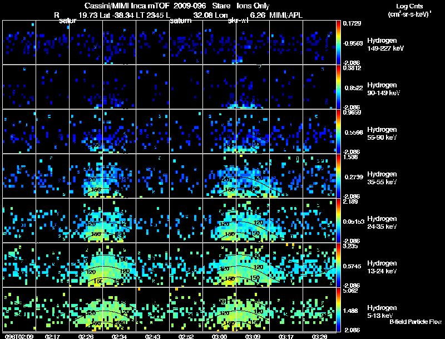Click the 0.2739 colorbar midpoint value
This screenshot has width=445, height=339.
click(x=354, y=177)
